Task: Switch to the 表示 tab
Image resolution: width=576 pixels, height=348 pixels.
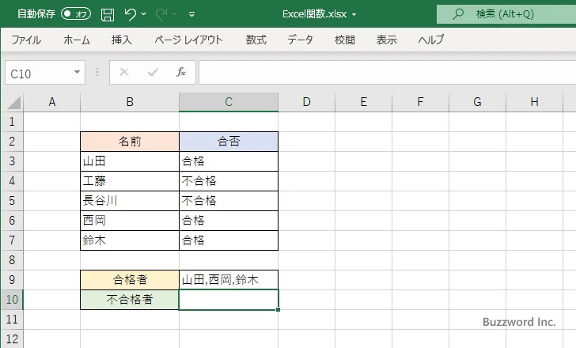Action: pos(386,40)
